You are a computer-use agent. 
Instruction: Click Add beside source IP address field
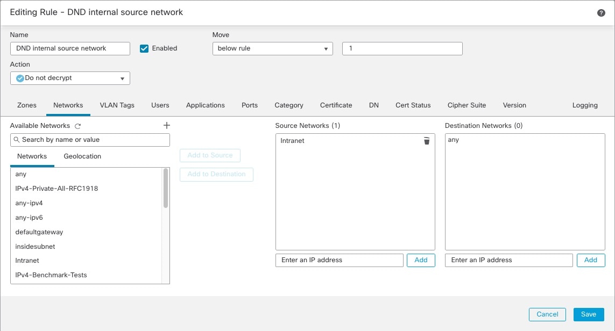pyautogui.click(x=421, y=260)
